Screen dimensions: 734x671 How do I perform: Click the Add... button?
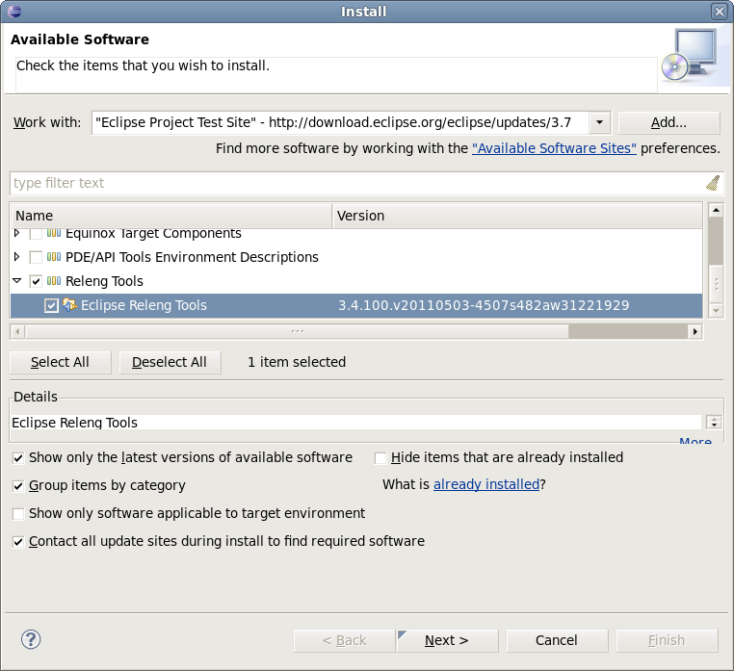668,122
